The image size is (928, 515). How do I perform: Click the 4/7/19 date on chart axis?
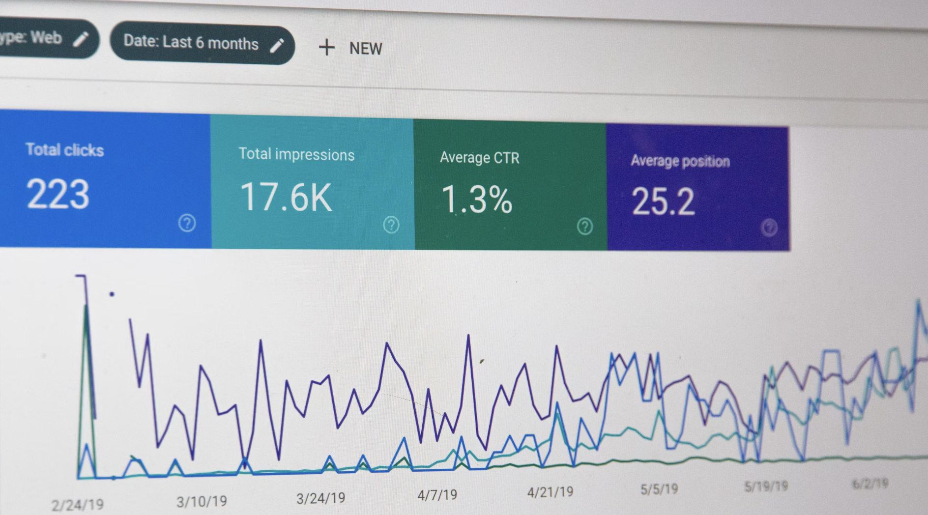coord(437,494)
